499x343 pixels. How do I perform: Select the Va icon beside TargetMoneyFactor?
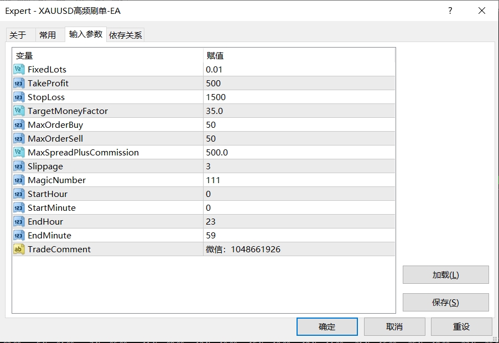point(19,111)
